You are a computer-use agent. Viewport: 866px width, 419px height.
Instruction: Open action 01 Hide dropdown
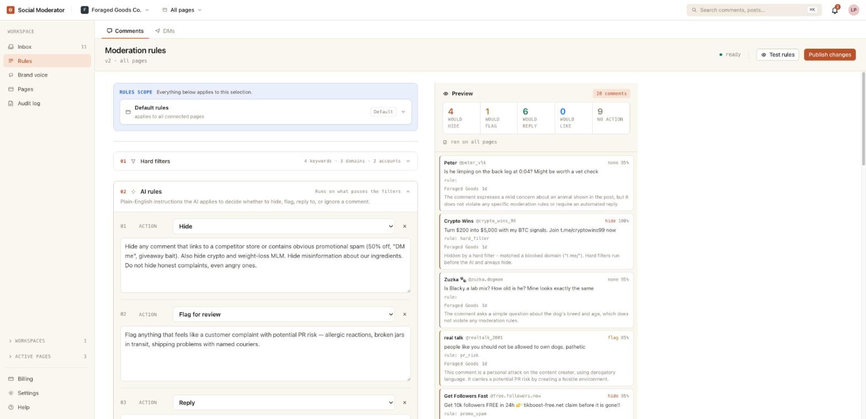(x=284, y=226)
